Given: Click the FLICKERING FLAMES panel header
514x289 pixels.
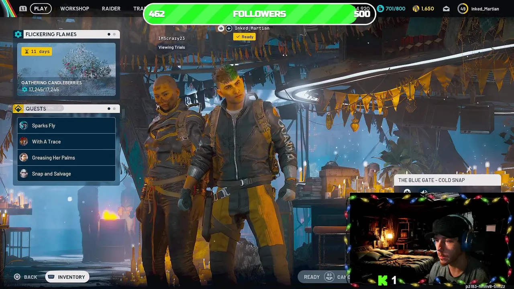Looking at the screenshot, I should pos(66,35).
